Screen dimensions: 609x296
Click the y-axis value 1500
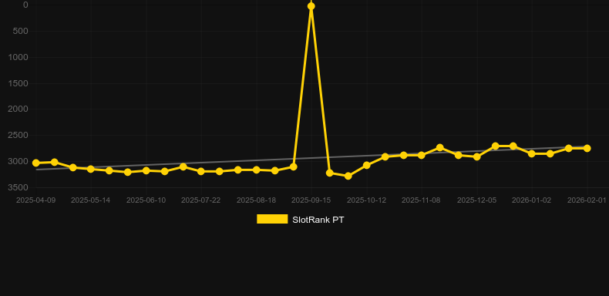[19, 83]
